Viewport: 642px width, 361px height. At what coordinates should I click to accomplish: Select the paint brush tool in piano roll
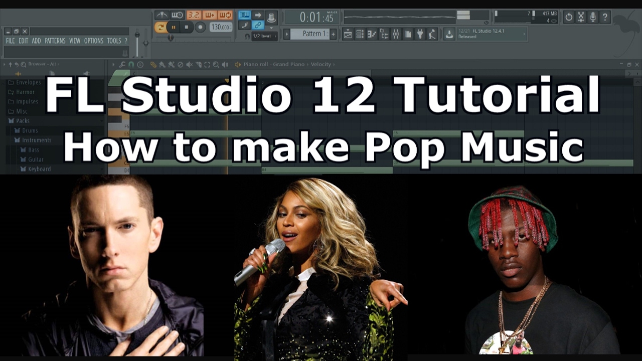(162, 65)
